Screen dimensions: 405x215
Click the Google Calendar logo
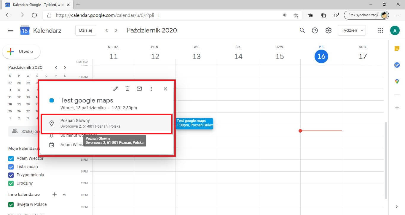coord(25,30)
